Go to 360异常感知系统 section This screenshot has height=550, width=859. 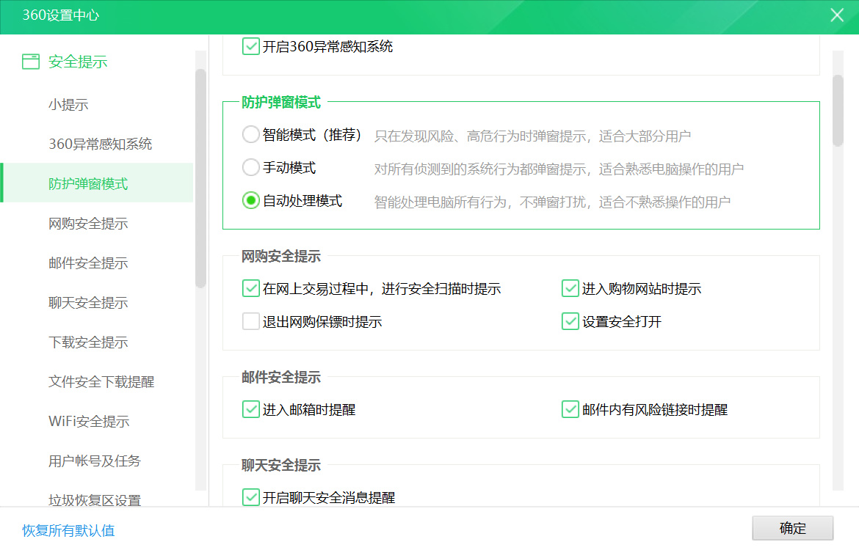tap(101, 144)
